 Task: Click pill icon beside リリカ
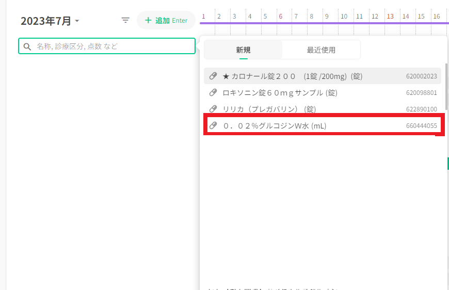[213, 109]
